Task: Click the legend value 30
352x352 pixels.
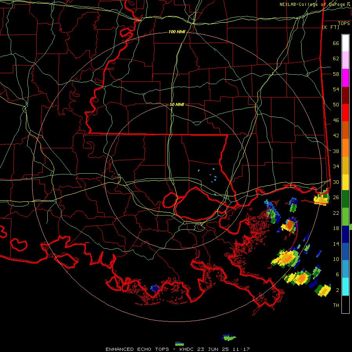Action: point(336,182)
